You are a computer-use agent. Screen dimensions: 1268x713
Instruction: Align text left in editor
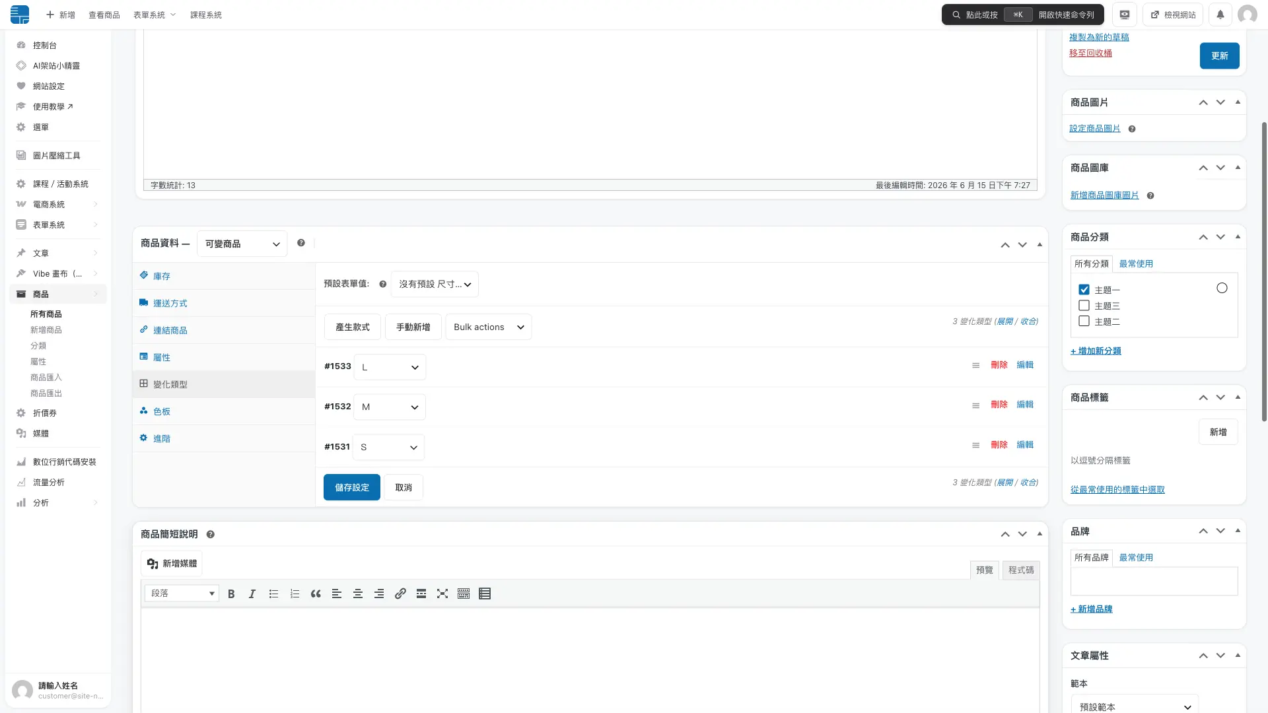pyautogui.click(x=337, y=594)
